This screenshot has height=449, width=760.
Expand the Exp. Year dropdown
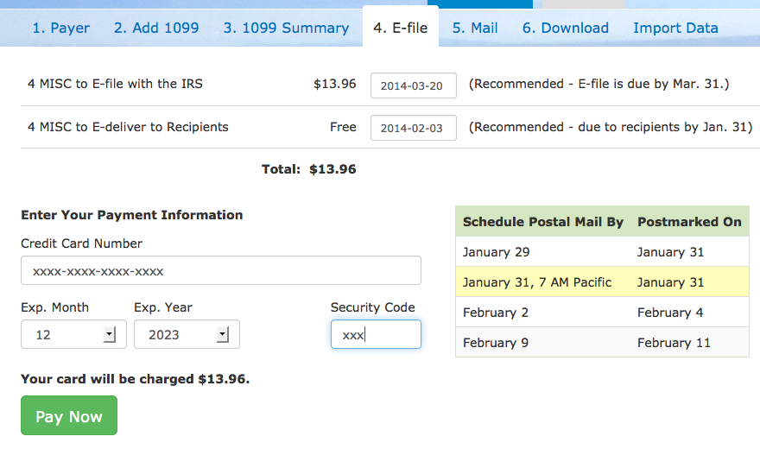(x=187, y=335)
